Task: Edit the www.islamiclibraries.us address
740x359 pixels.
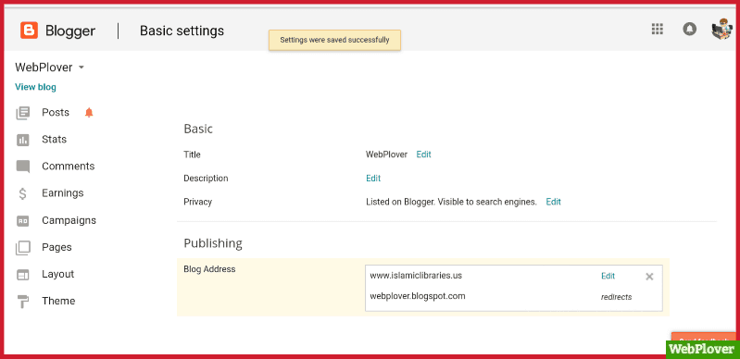Action: point(608,276)
